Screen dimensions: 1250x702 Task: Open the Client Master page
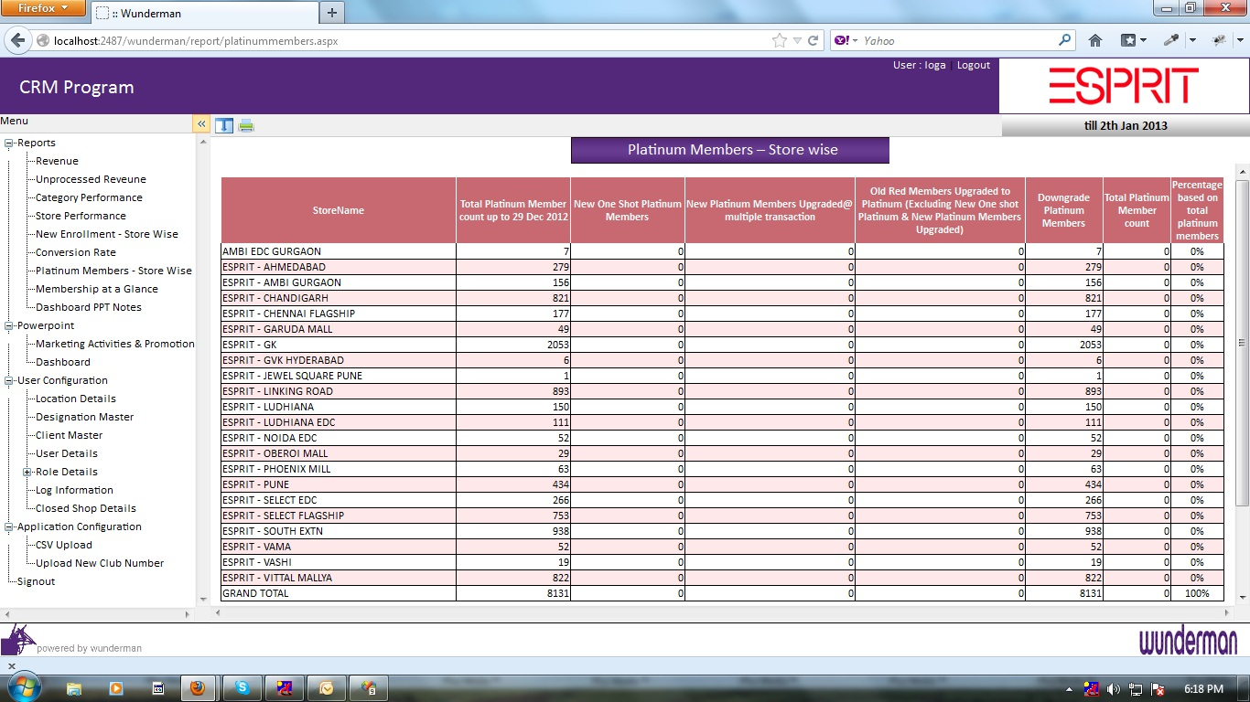pyautogui.click(x=69, y=435)
